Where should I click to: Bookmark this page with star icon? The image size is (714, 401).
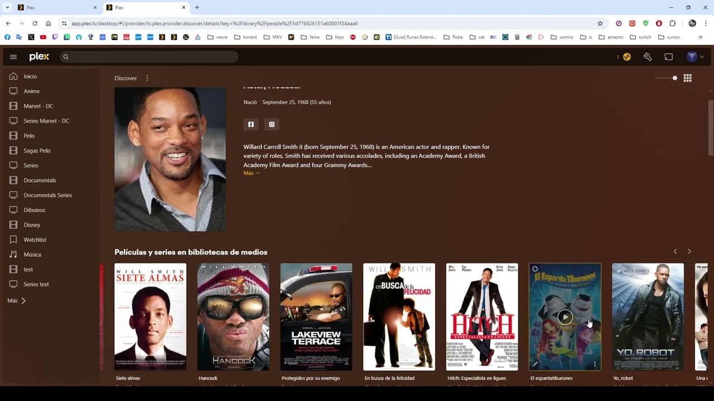[600, 23]
